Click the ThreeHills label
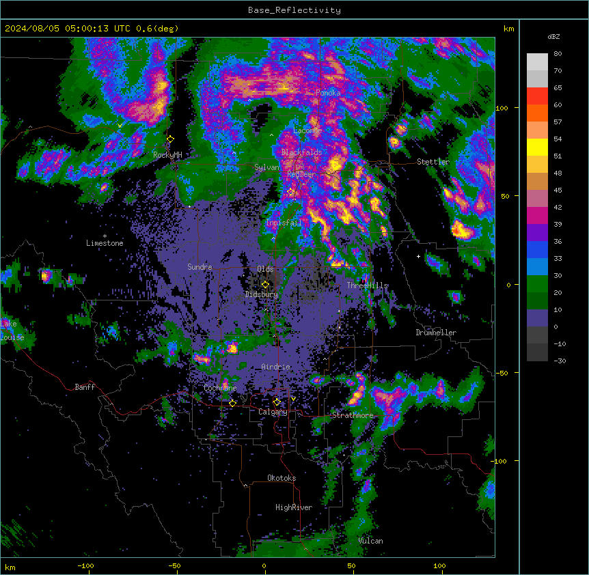Screen dimensions: 589x575 367,285
